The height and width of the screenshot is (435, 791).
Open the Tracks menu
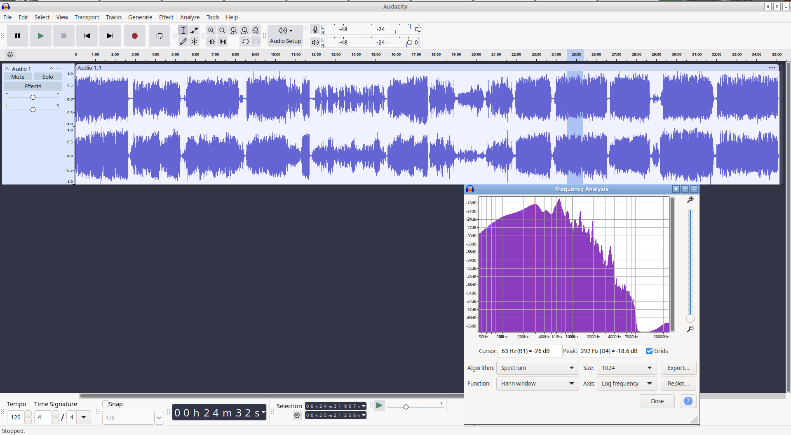(x=114, y=17)
